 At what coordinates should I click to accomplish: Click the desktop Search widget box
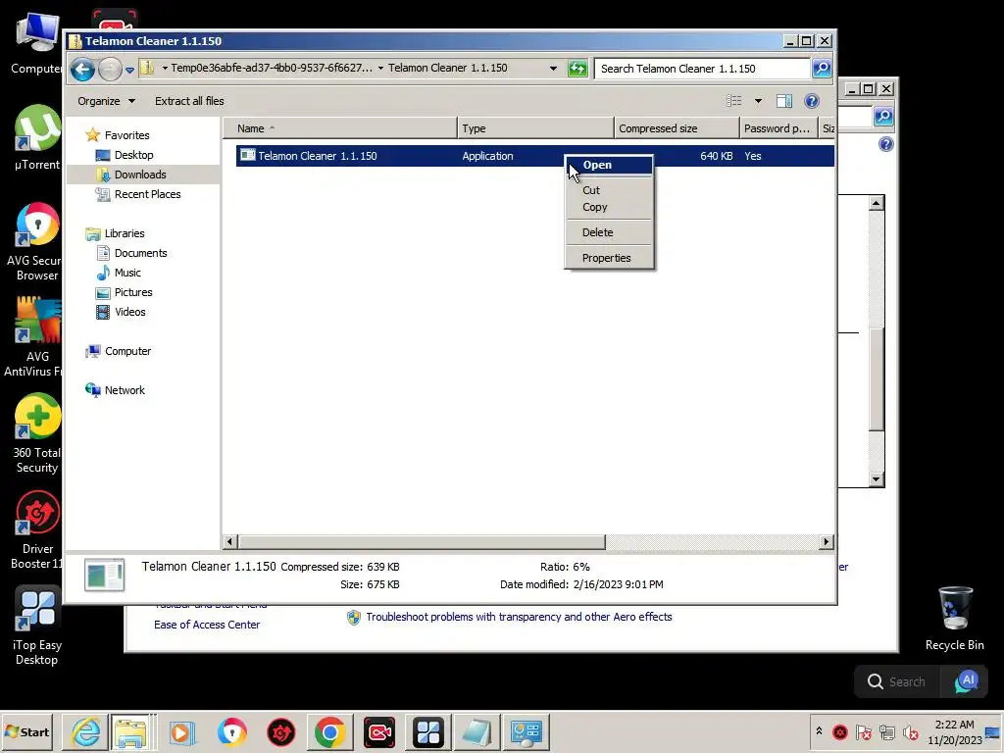pyautogui.click(x=898, y=682)
